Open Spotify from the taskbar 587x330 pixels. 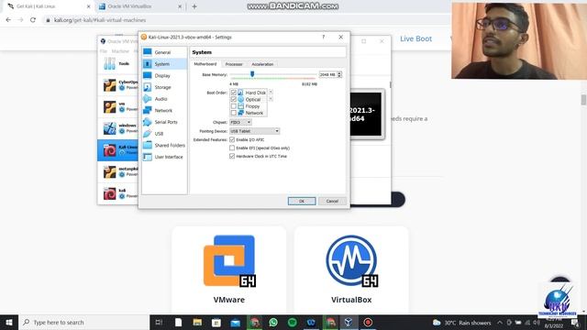293,322
